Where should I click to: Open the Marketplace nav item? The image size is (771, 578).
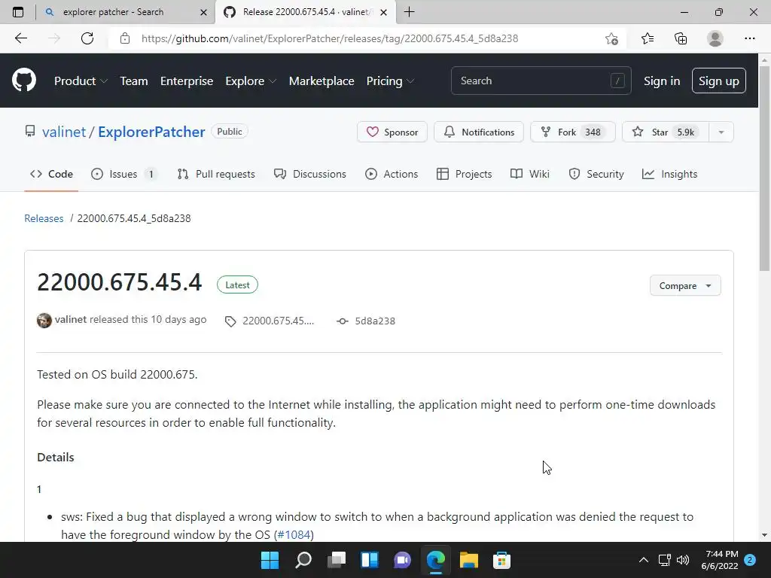321,81
